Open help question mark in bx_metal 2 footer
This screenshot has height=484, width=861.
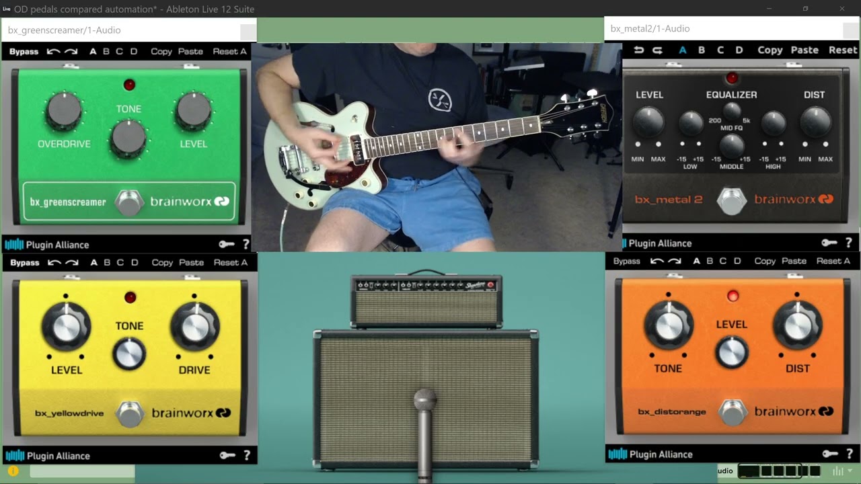coord(848,243)
